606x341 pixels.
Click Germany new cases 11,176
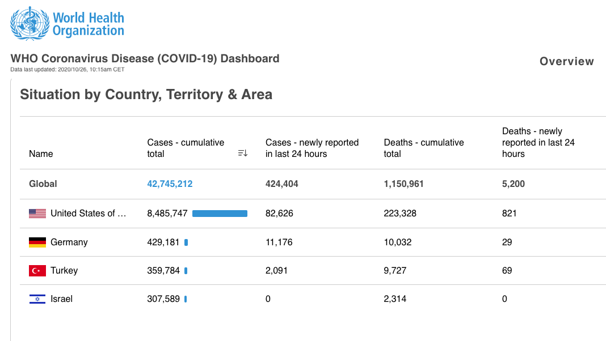pos(279,242)
